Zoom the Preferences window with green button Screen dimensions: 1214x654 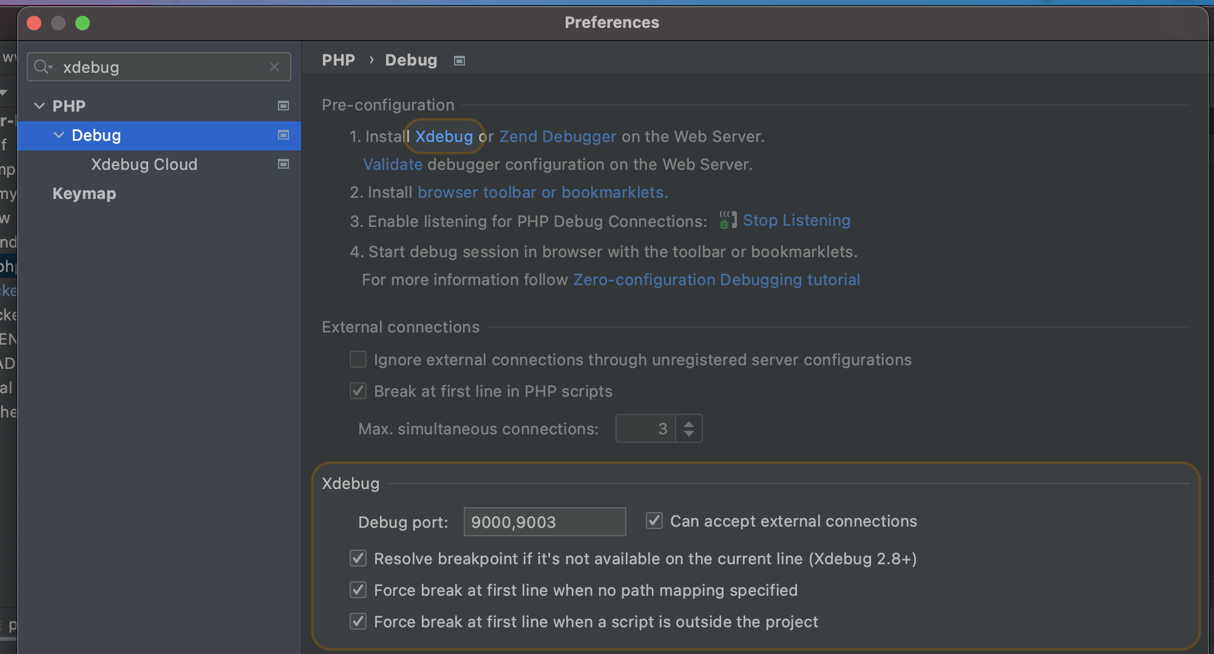coord(83,23)
